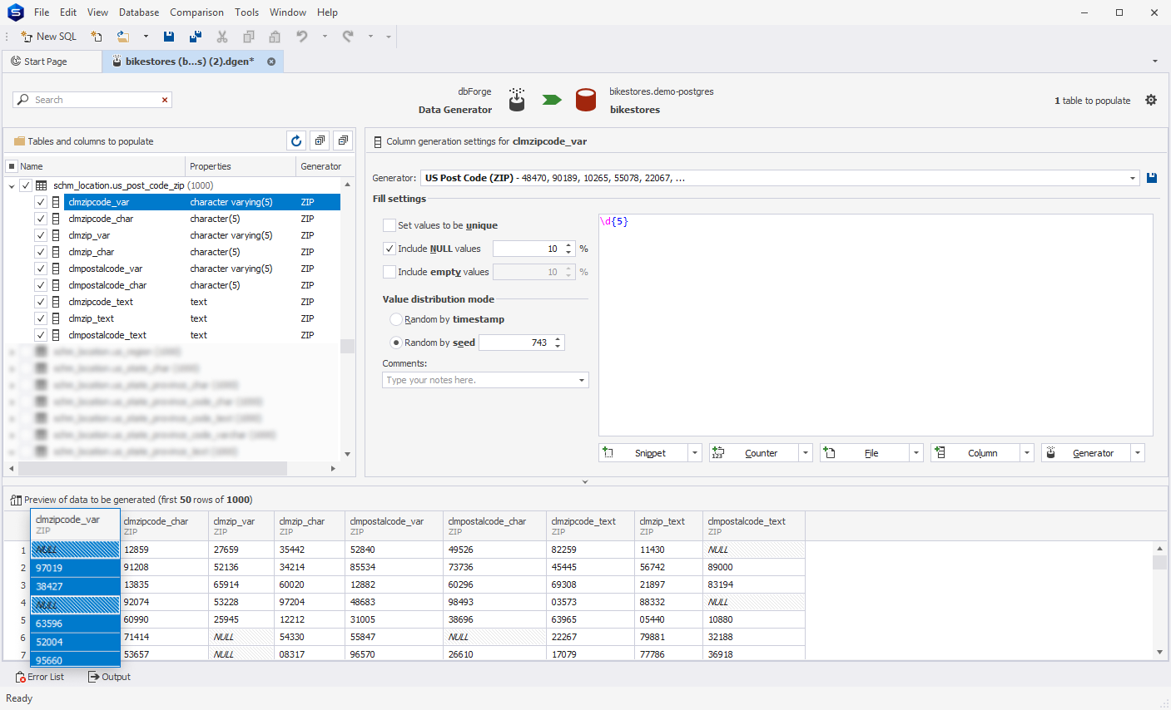The width and height of the screenshot is (1171, 710).
Task: Click the Save floppy disk icon
Action: click(x=169, y=37)
